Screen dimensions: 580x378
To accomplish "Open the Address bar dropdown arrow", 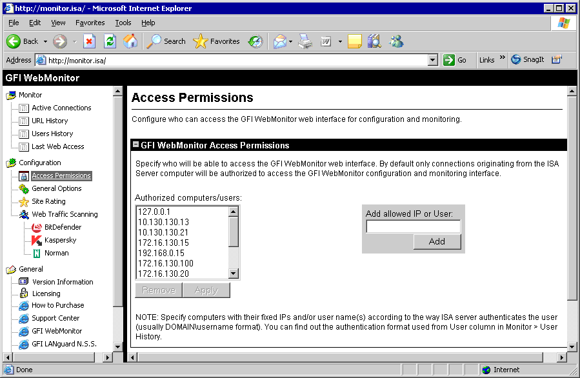I will tap(434, 60).
